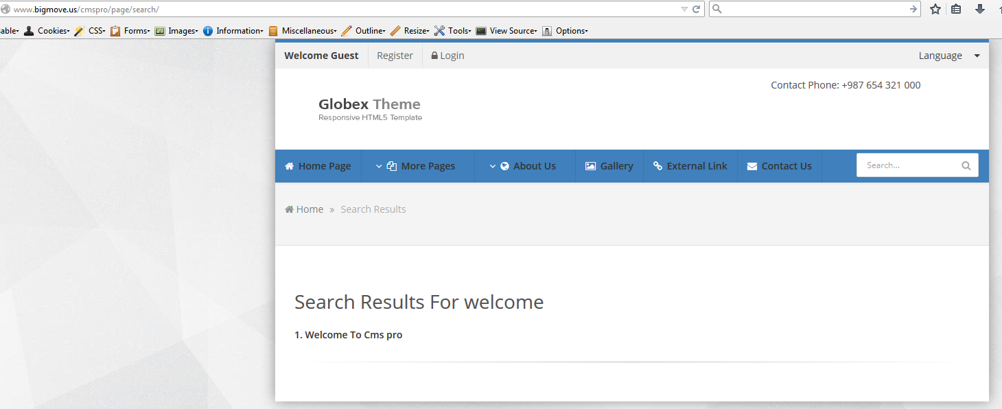Open the Options toolbar menu
This screenshot has height=409, width=1002.
point(572,31)
